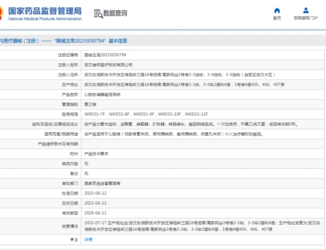This screenshot has width=326, height=250.
Task: Click the 数据查询 search document icon
Action: [x=99, y=14]
